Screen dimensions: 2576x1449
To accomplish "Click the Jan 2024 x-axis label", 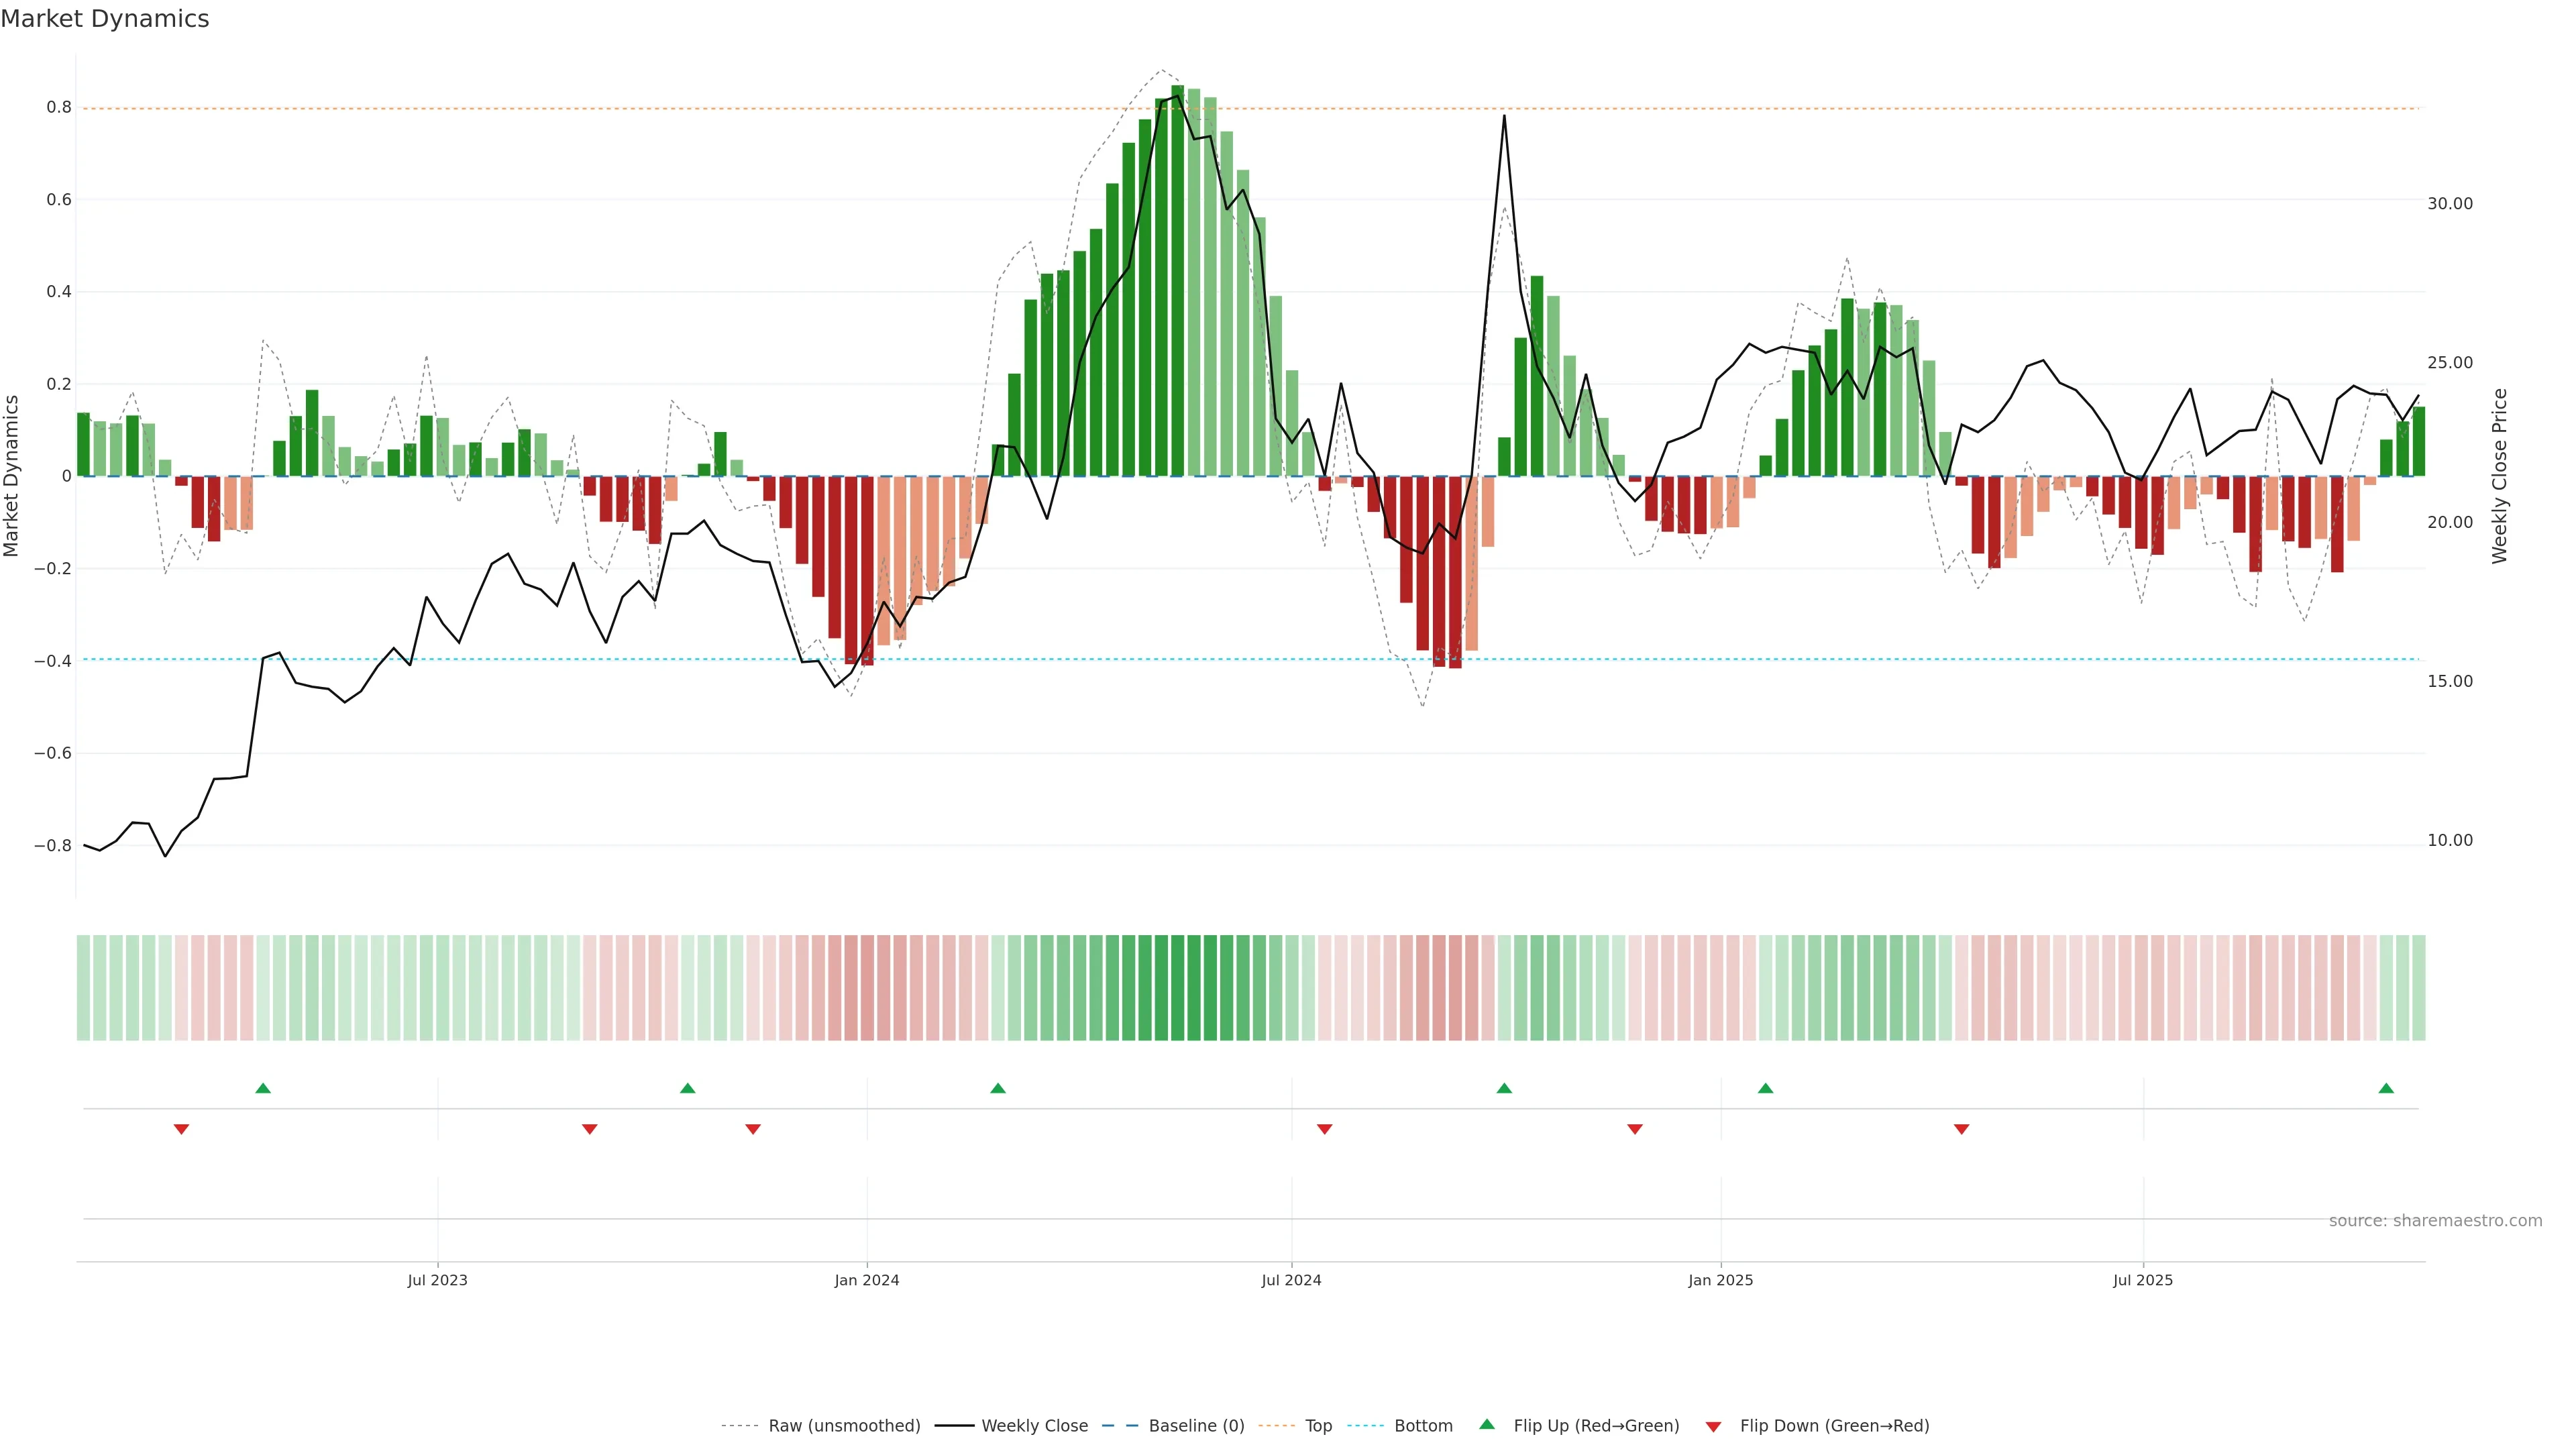I will click(867, 1280).
